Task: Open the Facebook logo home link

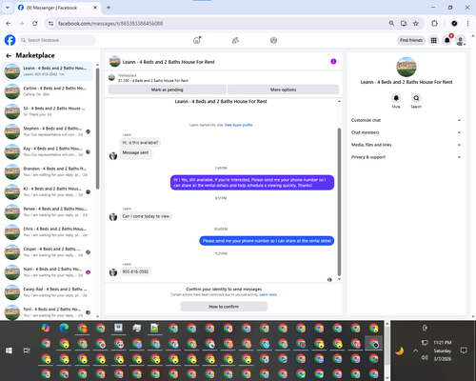Action: point(10,40)
